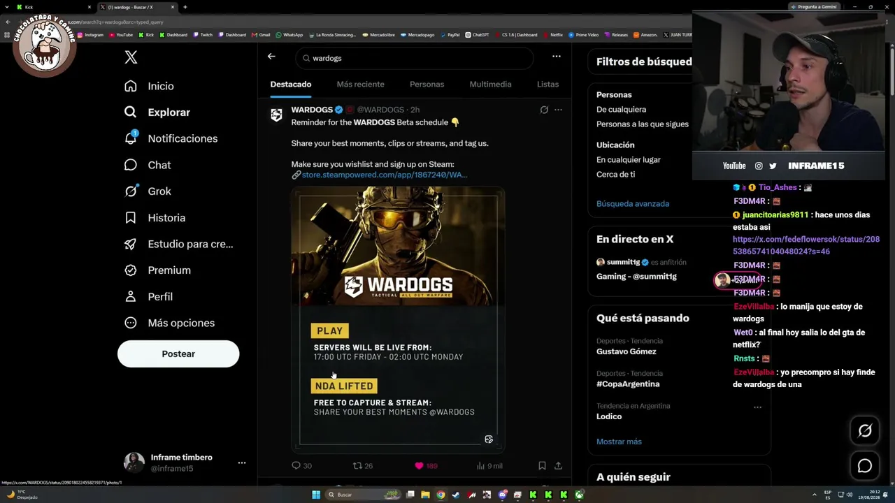This screenshot has height=503, width=895.
Task: Reply to the WARDOGS post
Action: pos(301,465)
